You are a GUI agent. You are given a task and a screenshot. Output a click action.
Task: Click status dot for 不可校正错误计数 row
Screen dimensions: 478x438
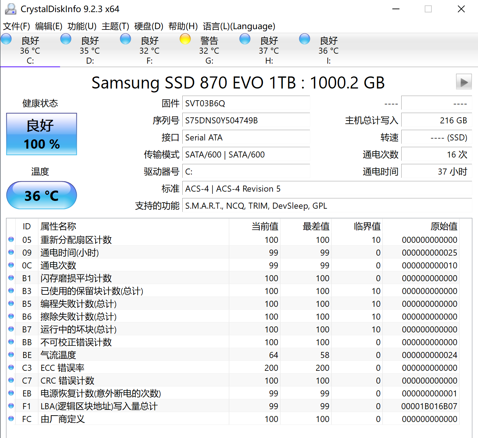point(11,342)
